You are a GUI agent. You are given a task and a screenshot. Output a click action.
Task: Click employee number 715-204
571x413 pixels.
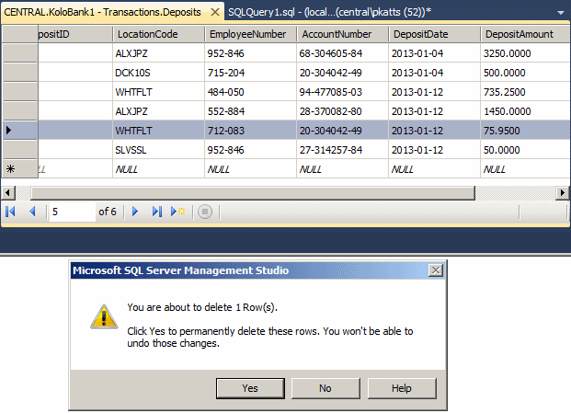click(x=250, y=73)
